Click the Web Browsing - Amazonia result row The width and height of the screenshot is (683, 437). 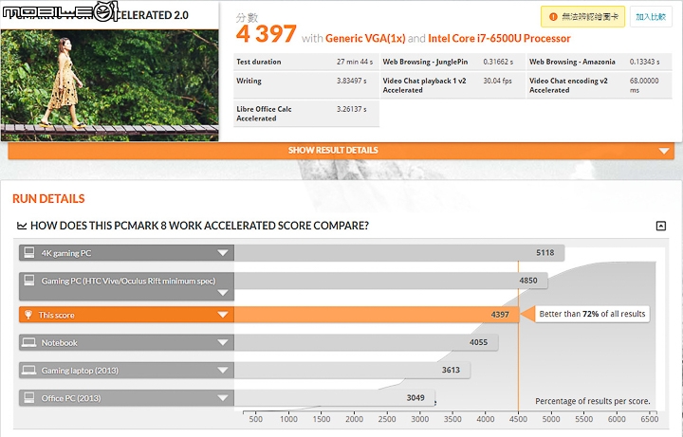pyautogui.click(x=599, y=62)
